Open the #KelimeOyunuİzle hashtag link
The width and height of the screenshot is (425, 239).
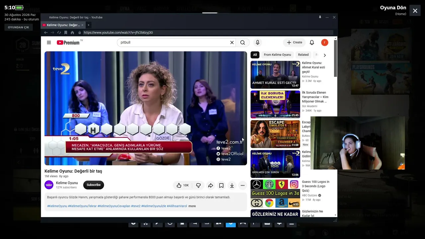[x=154, y=206]
